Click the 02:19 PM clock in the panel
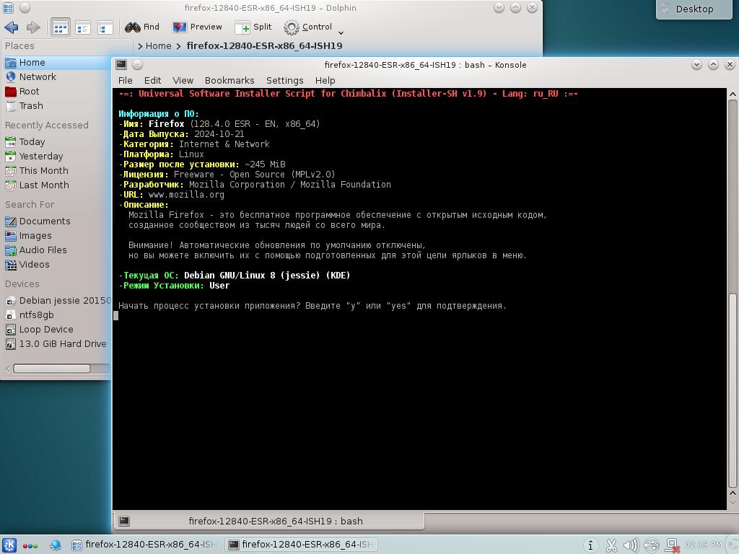This screenshot has width=739, height=554. click(703, 545)
